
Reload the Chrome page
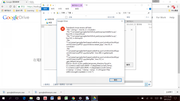pos(10,6)
